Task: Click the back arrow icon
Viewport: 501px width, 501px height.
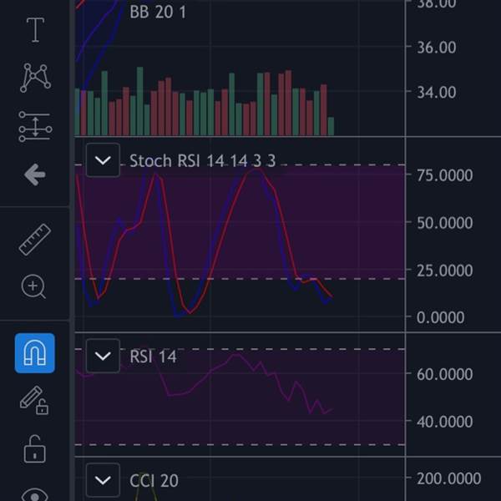Action: (x=35, y=175)
